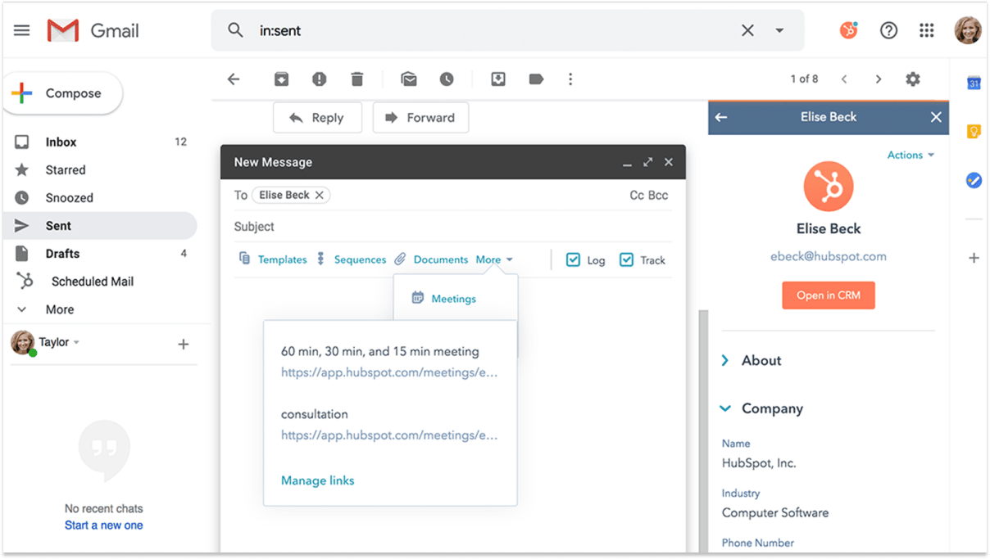Snooze this email with the clock icon
Screen dimensions: 990x559
pos(447,79)
